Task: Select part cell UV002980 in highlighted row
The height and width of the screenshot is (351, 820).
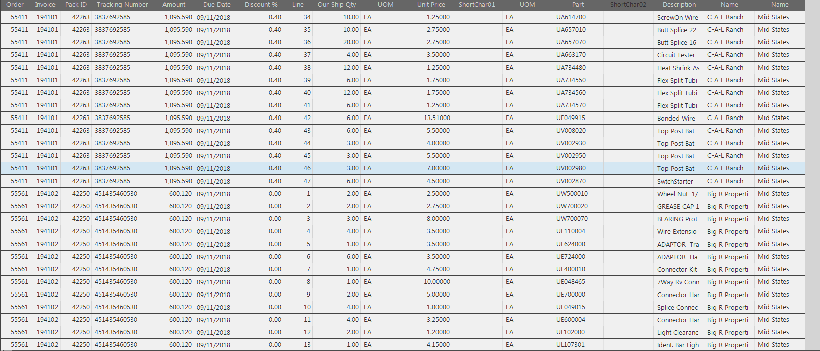Action: 571,168
